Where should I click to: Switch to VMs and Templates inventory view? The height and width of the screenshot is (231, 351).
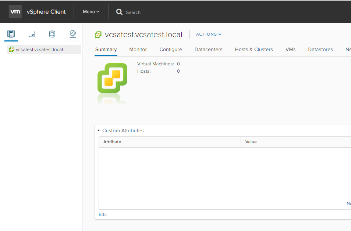point(32,34)
